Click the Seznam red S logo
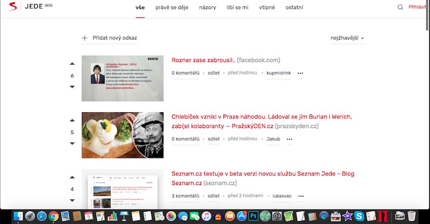 point(12,6)
